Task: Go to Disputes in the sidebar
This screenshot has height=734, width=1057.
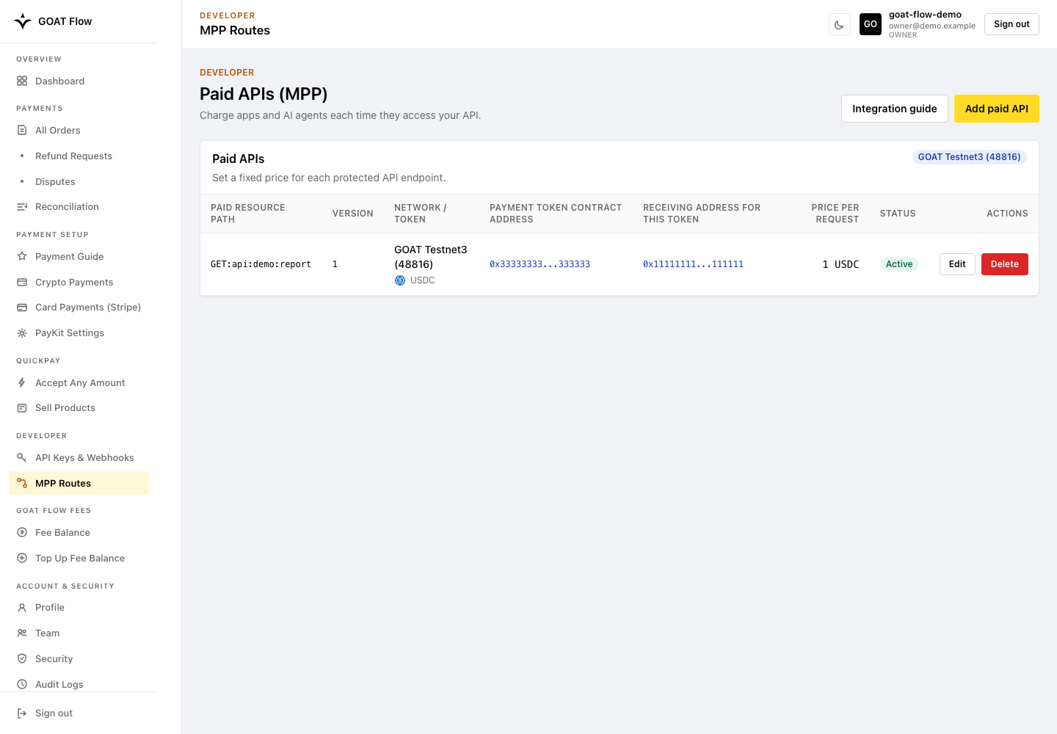Action: 79,181
